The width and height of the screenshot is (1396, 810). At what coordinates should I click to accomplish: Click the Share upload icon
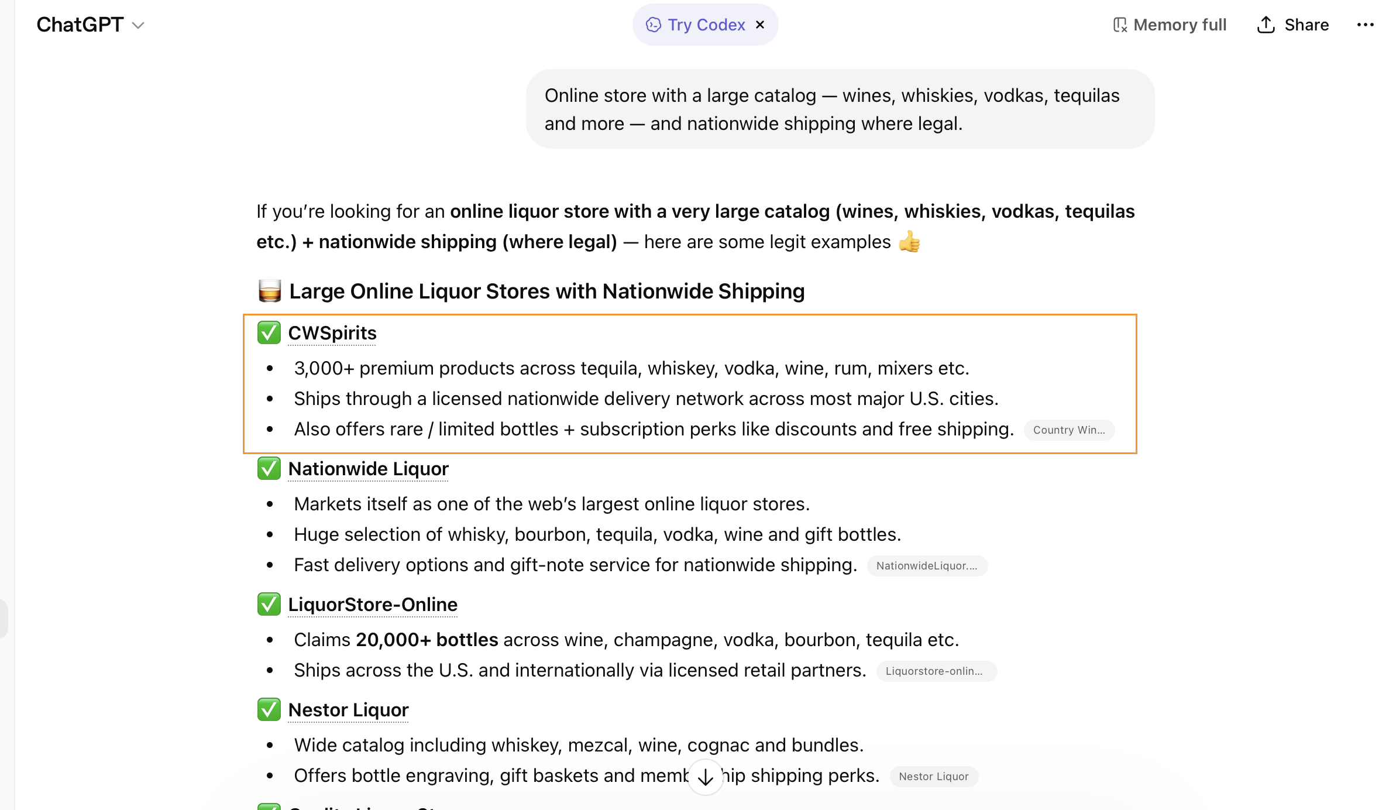click(x=1266, y=25)
